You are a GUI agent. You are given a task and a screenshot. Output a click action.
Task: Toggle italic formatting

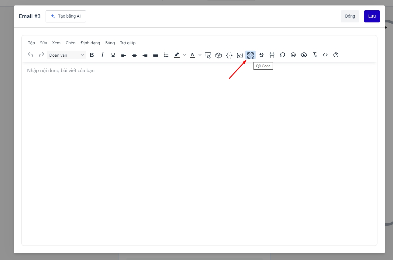tap(102, 55)
